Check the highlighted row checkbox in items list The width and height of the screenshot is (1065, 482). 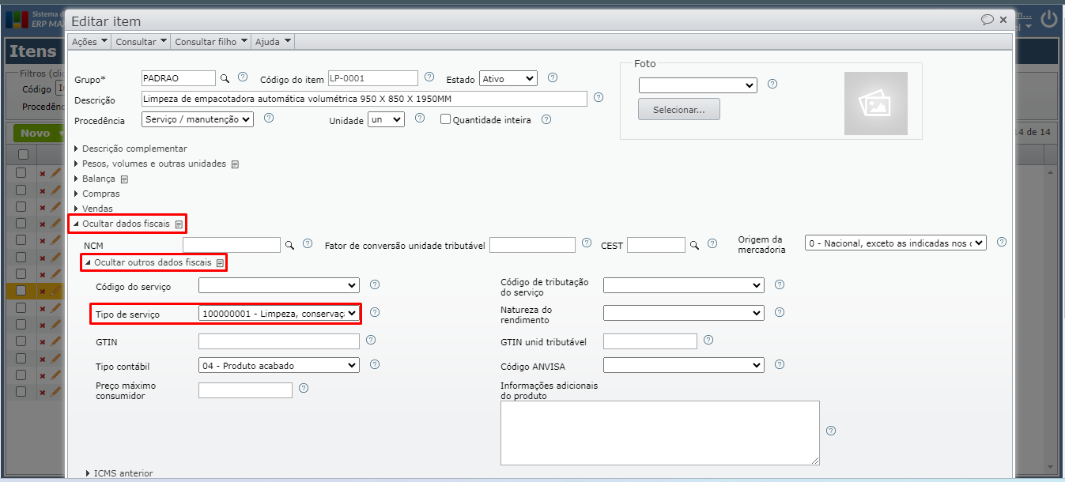point(21,291)
